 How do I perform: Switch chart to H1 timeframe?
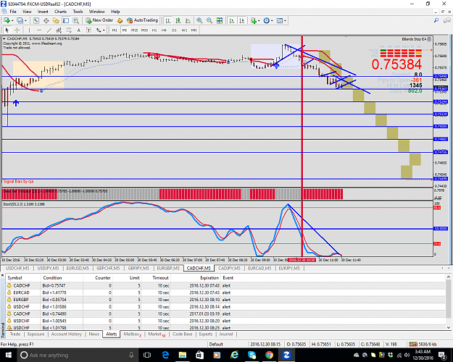tap(154, 30)
